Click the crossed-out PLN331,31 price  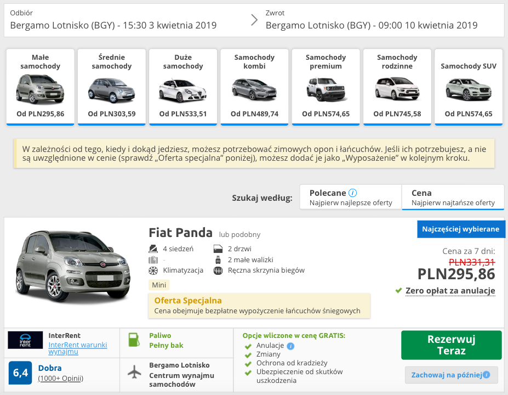[x=472, y=262]
